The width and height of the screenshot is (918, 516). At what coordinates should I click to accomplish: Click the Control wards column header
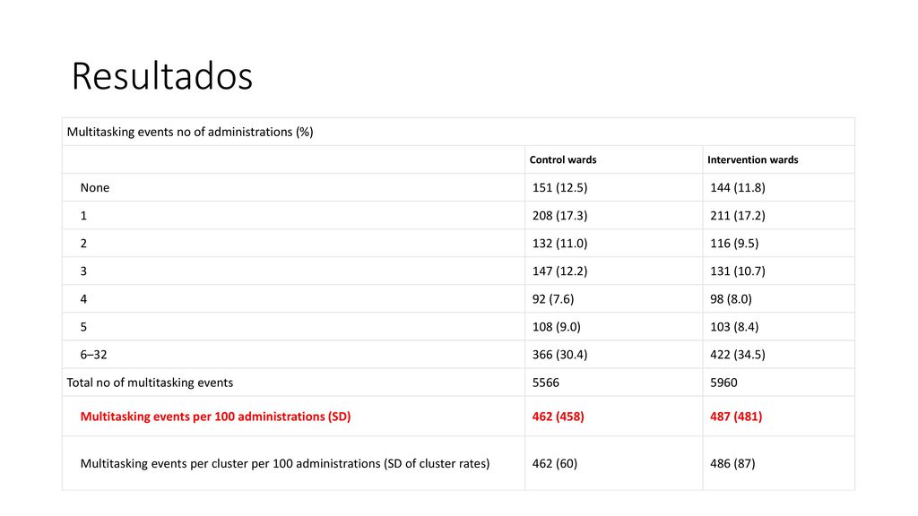click(563, 159)
